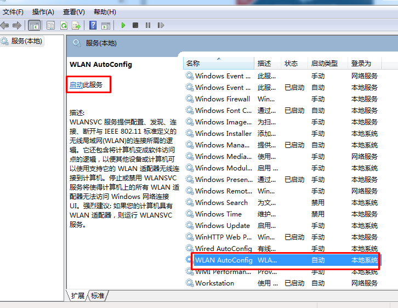Click the Pause Service toolbar icon
398x308 pixels.
click(148, 25)
